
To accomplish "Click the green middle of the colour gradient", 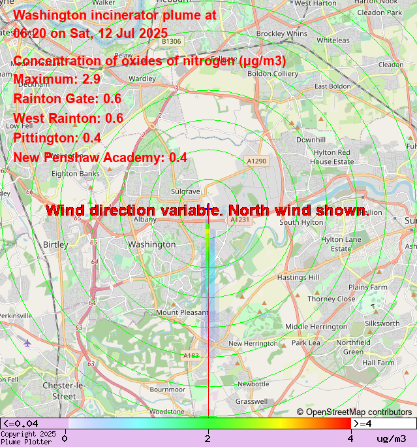I will click(208, 423).
